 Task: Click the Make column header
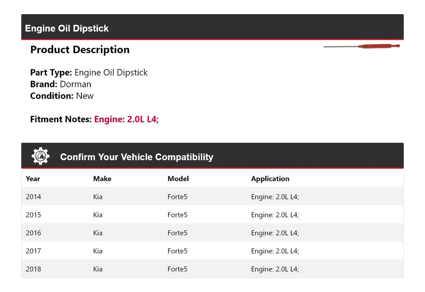102,179
